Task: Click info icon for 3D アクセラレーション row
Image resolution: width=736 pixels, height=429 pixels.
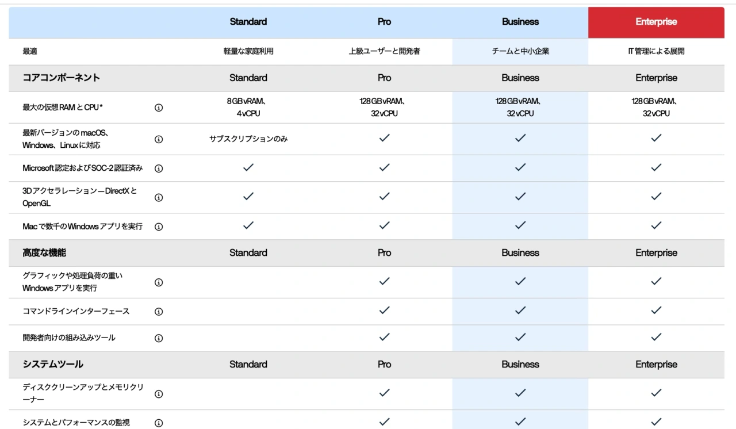Action: (x=159, y=197)
